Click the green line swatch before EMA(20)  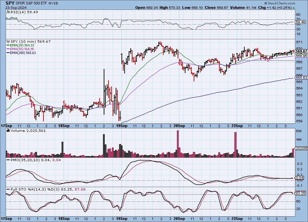point(8,45)
